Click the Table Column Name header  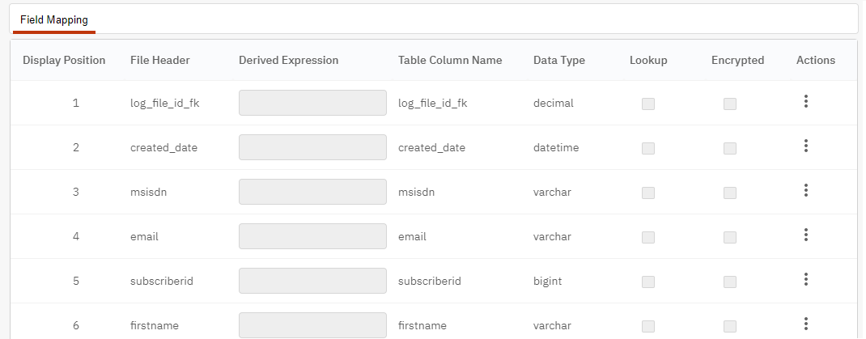pyautogui.click(x=450, y=60)
